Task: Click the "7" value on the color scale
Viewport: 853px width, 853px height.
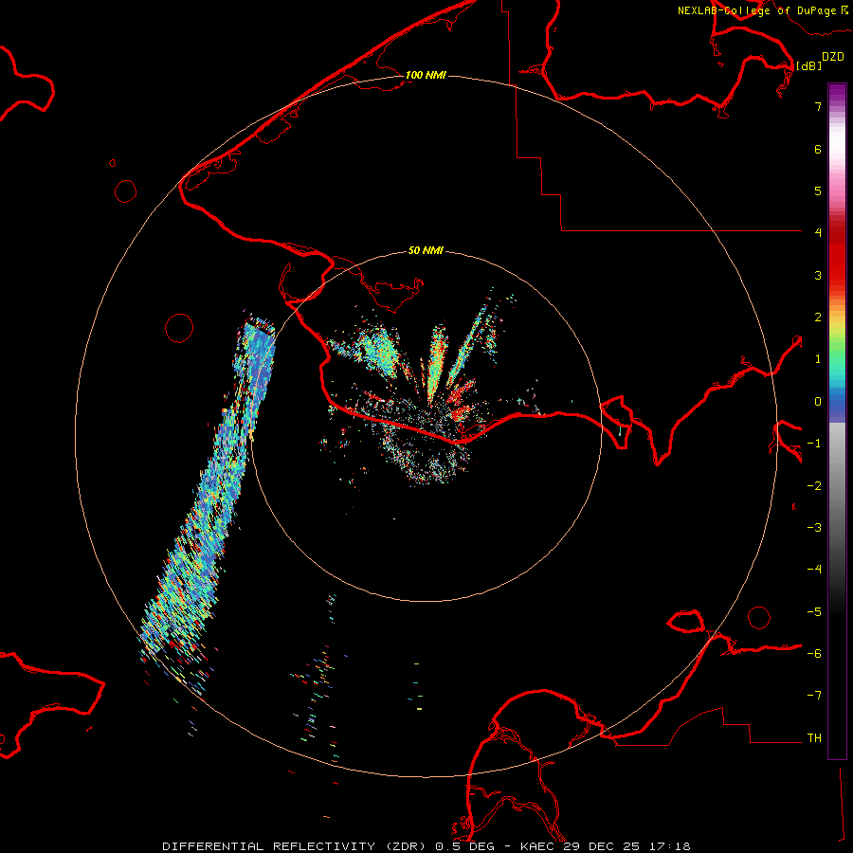Action: 818,106
